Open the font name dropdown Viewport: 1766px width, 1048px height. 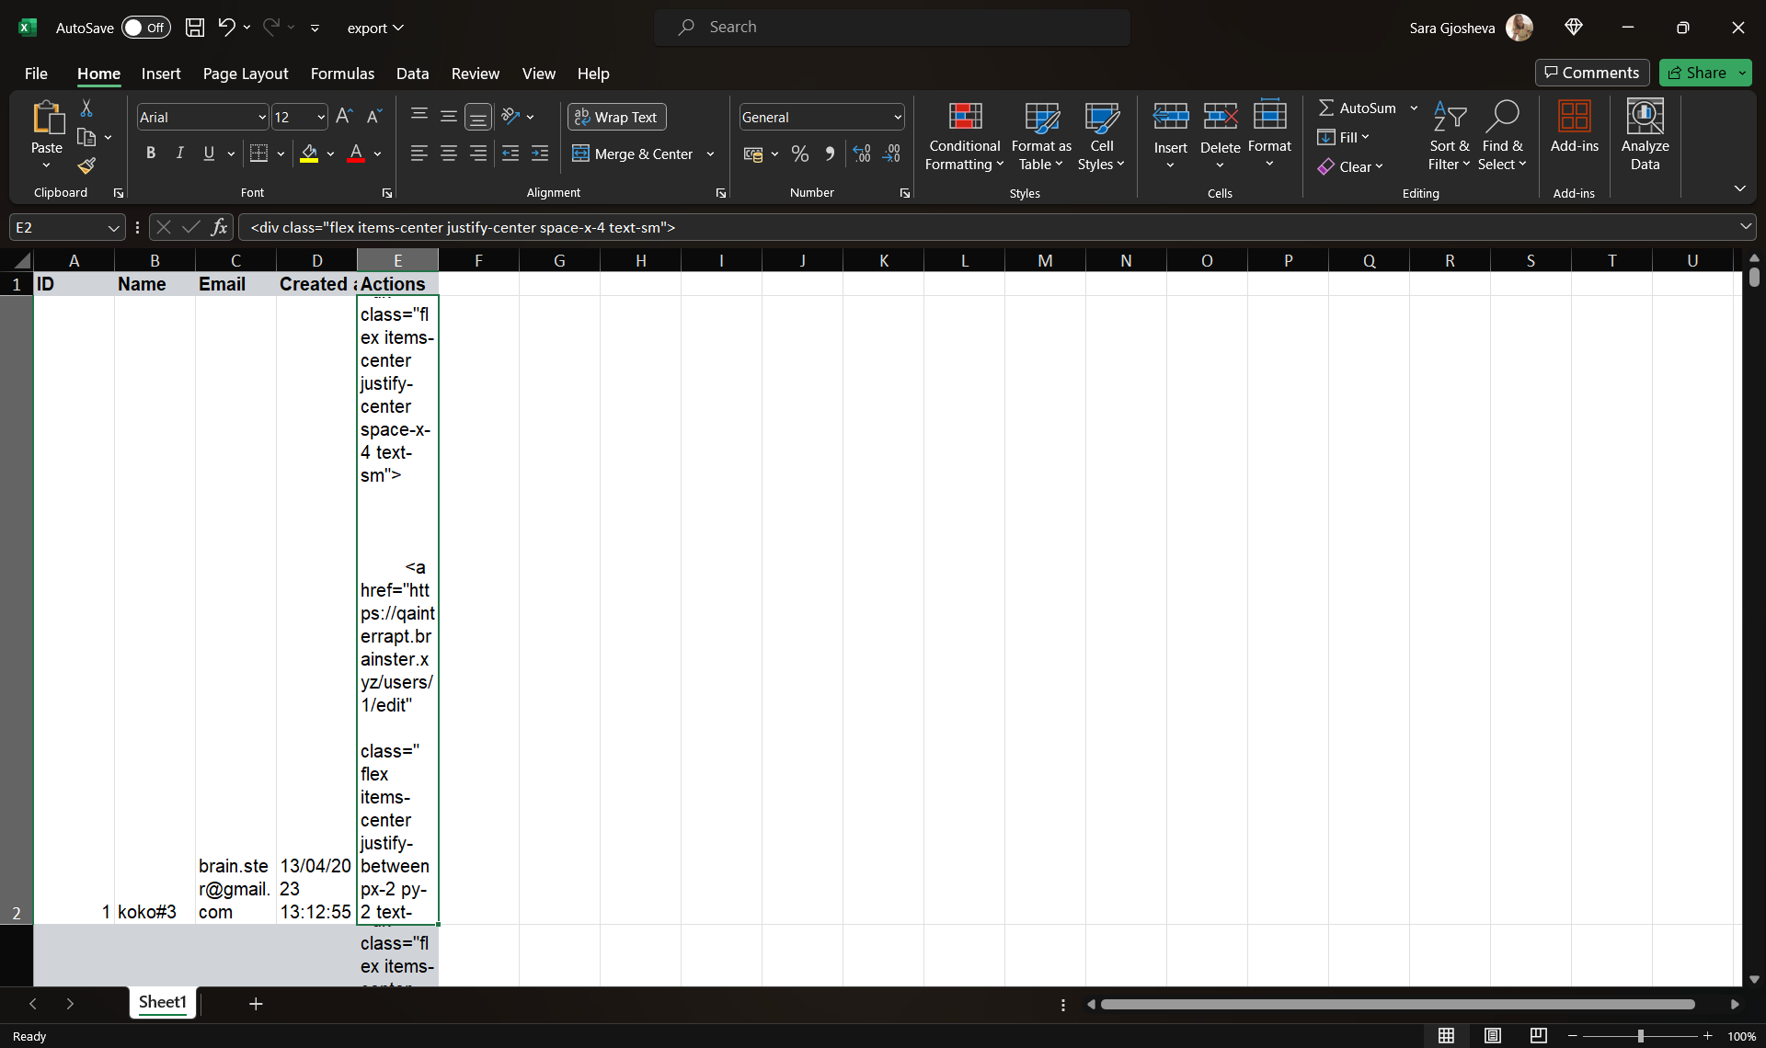coord(261,117)
